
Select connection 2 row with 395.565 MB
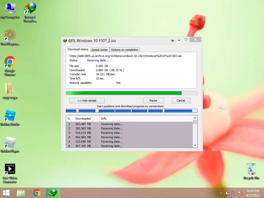pyautogui.click(x=129, y=128)
